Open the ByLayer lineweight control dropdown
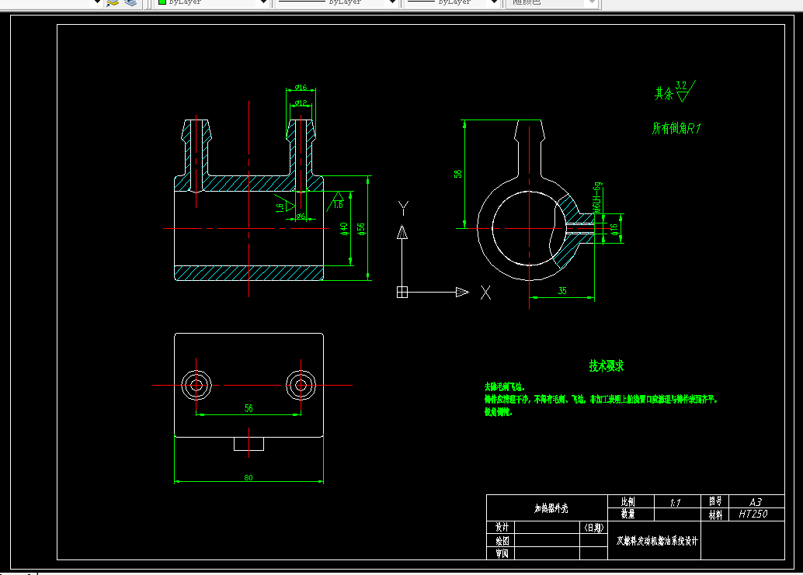This screenshot has width=803, height=575. tap(494, 2)
